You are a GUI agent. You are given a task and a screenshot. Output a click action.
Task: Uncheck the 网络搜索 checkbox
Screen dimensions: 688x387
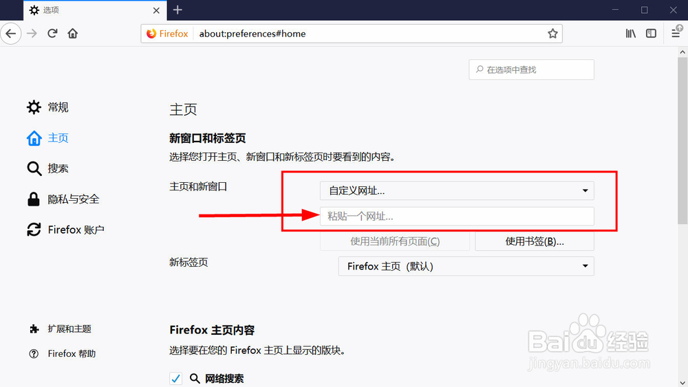(176, 378)
